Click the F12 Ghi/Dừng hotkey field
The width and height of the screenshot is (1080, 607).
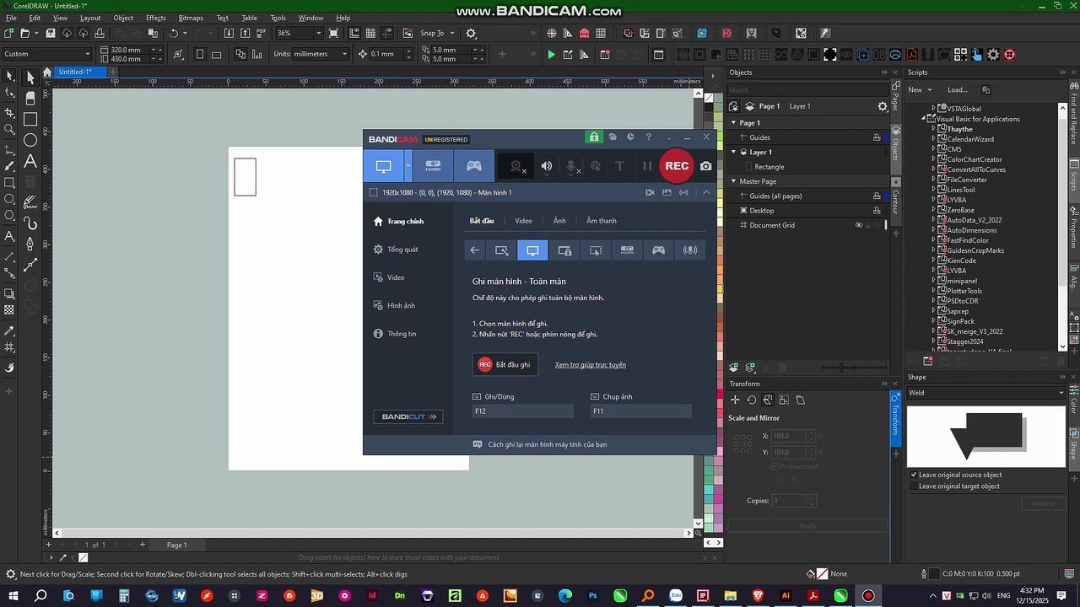click(522, 411)
